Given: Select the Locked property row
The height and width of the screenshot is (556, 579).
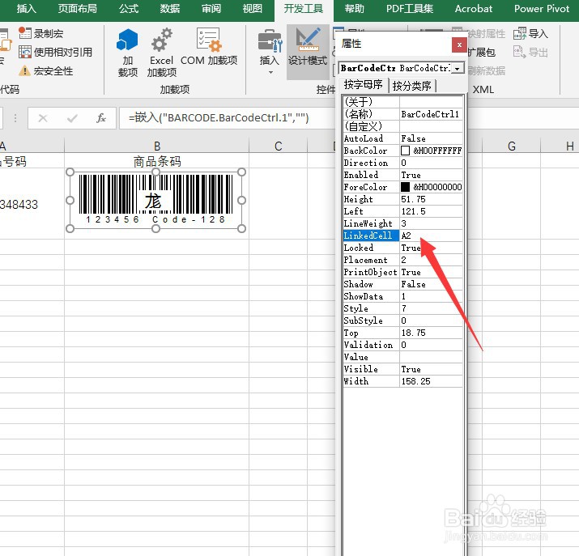Looking at the screenshot, I should (402, 248).
